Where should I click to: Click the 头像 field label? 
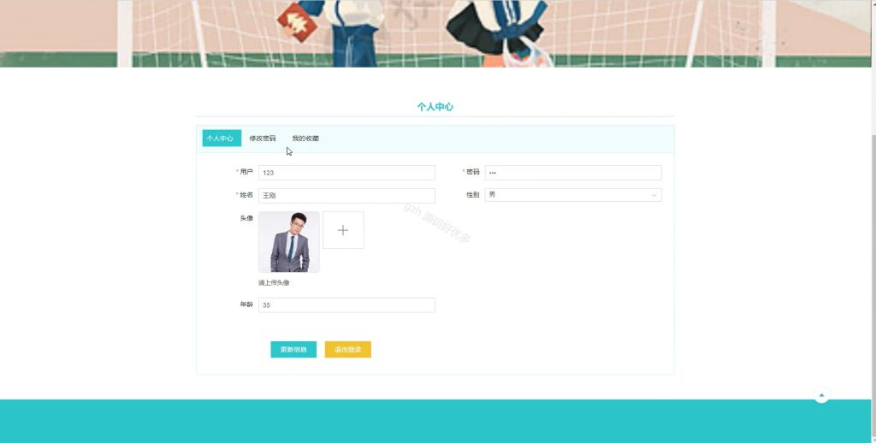pyautogui.click(x=246, y=218)
